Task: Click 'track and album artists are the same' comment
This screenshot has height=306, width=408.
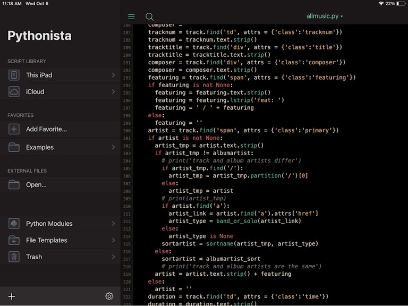Action: pos(242,266)
